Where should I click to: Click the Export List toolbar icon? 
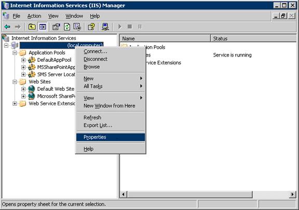pyautogui.click(x=77, y=26)
